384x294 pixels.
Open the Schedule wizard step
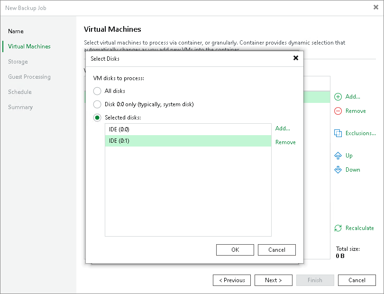pyautogui.click(x=20, y=92)
